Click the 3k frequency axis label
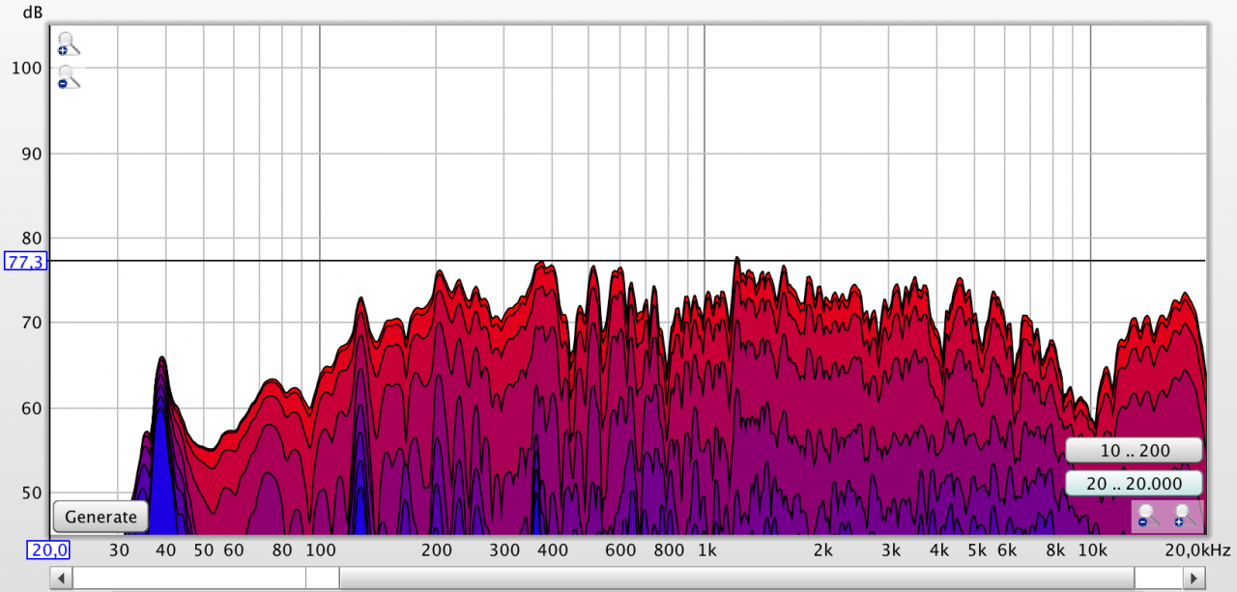The image size is (1237, 592). coord(891,550)
